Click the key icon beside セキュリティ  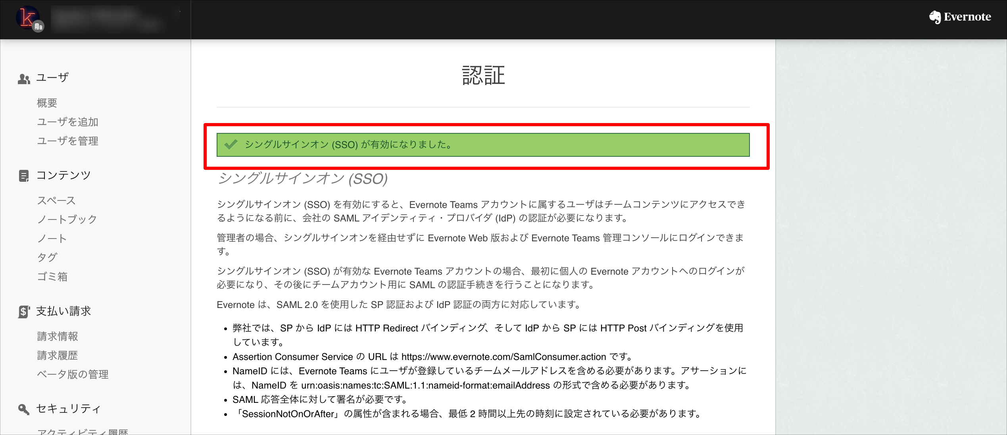(24, 409)
